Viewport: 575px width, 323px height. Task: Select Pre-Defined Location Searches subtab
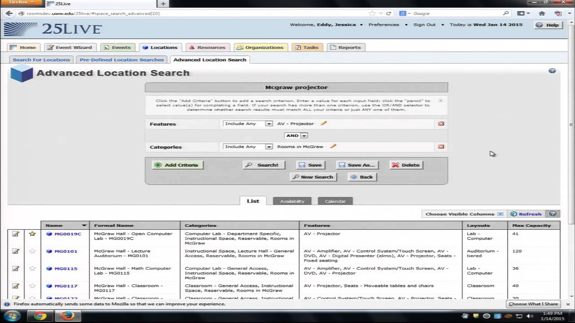[122, 60]
